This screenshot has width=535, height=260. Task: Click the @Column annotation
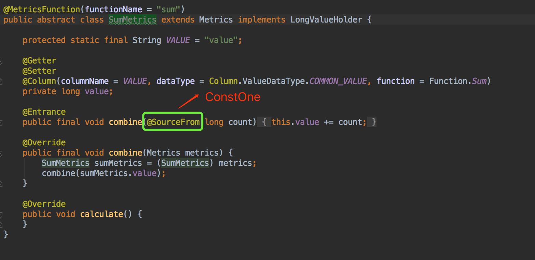pos(39,81)
